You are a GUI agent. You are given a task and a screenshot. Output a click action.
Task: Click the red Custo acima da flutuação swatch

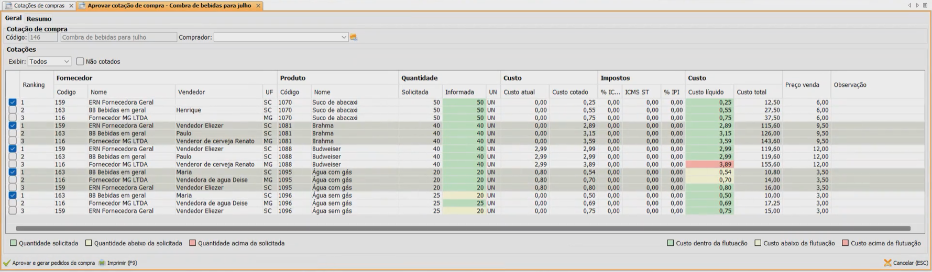pos(845,243)
